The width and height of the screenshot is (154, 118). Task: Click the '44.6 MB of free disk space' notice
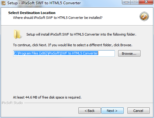(x=47, y=97)
